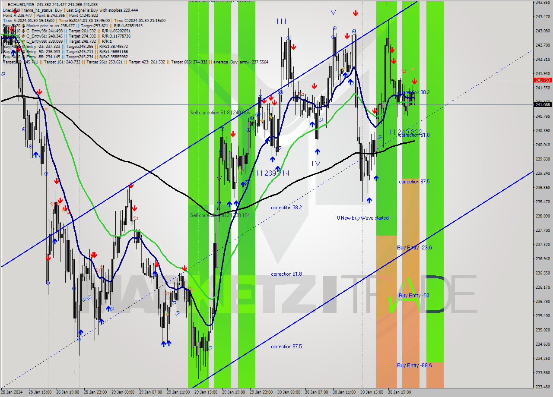Click the 'R/R:1.46881166' ratio text

pyautogui.click(x=114, y=52)
